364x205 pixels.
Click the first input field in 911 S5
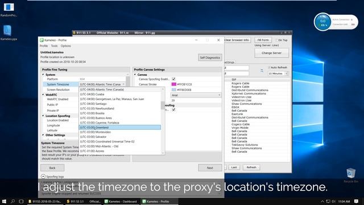(237, 68)
